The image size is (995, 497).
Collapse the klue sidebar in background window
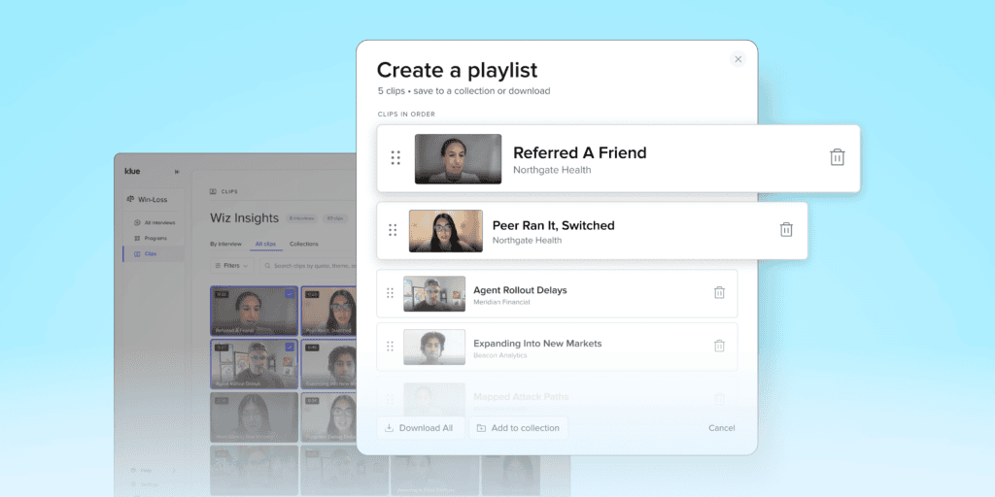click(x=177, y=171)
